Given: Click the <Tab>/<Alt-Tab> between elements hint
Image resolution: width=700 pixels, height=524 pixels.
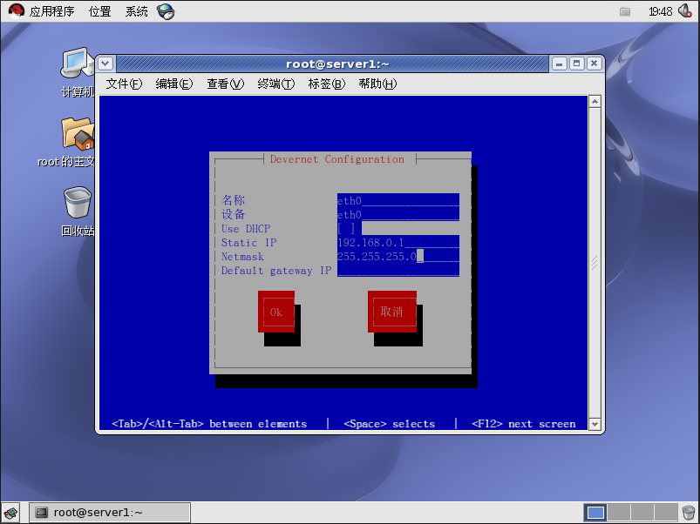Looking at the screenshot, I should (x=209, y=424).
